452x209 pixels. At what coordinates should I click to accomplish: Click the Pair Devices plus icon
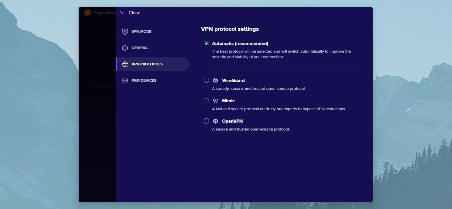pos(125,81)
